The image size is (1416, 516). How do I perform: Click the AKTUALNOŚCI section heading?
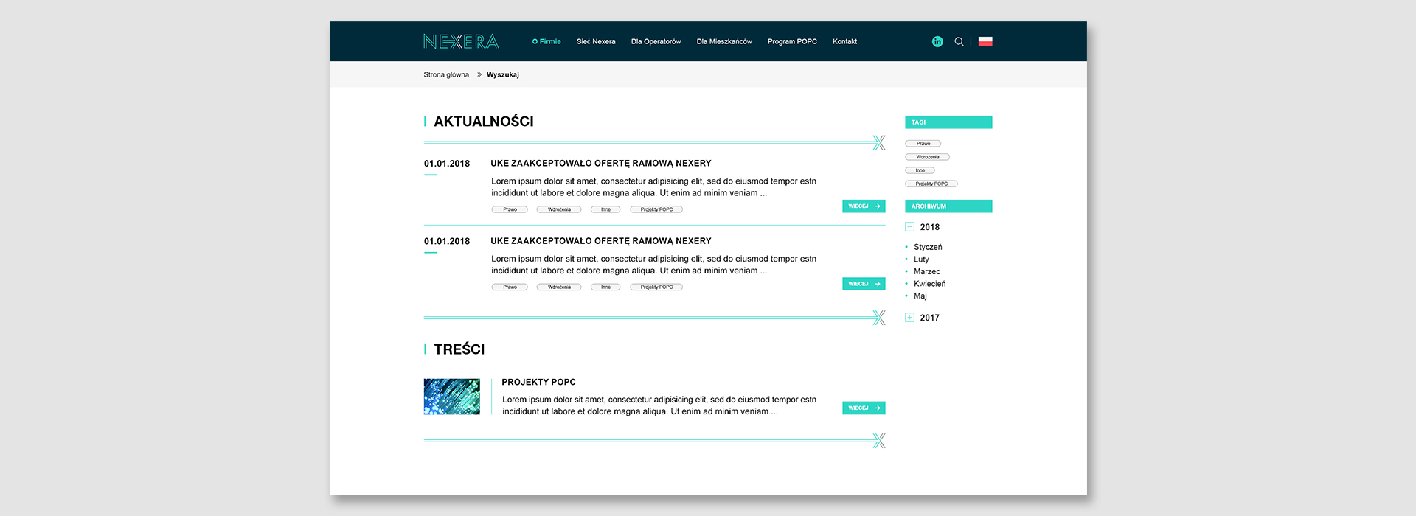[483, 122]
